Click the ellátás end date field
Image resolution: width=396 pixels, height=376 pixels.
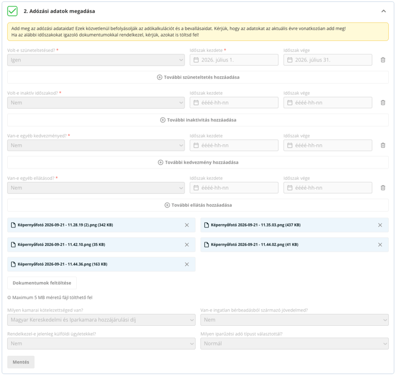tap(327, 188)
